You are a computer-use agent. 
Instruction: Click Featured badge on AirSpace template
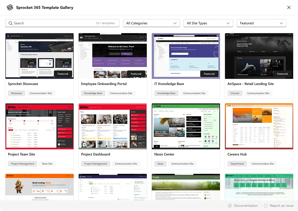(x=283, y=74)
